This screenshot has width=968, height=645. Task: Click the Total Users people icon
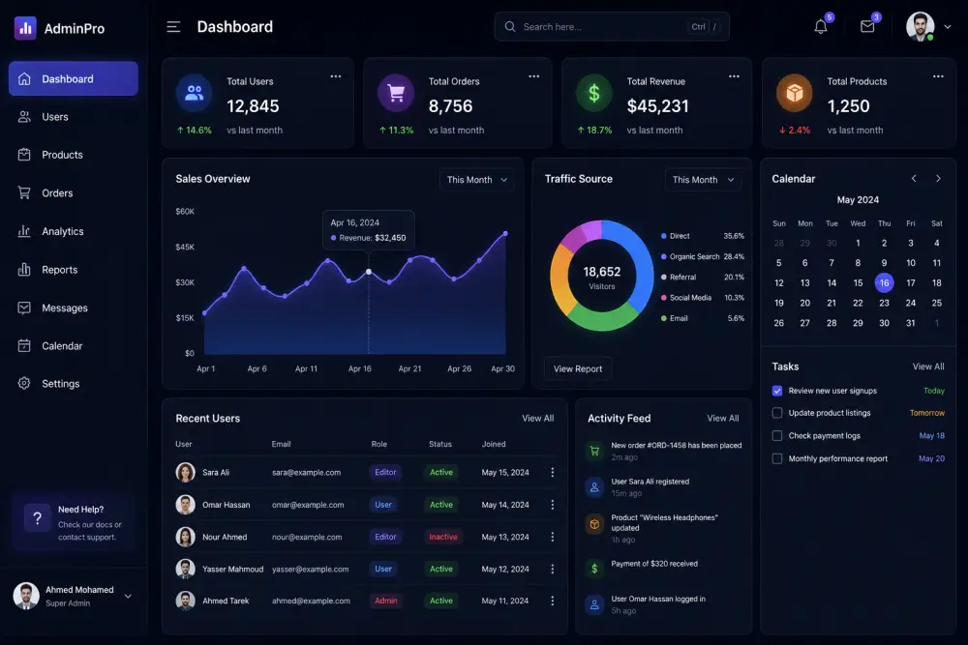(194, 93)
